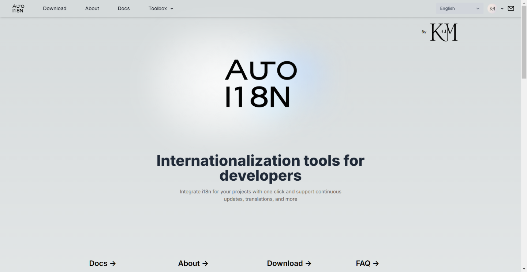Screen dimensions: 527x272
Task: Open the About link at the bottom
Action: tap(189, 263)
